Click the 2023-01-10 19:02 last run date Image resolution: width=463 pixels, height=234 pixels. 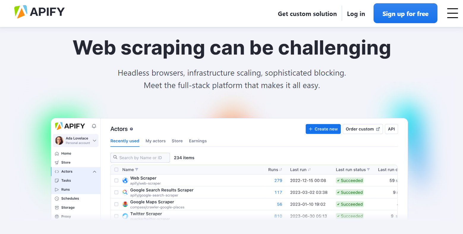(x=308, y=204)
